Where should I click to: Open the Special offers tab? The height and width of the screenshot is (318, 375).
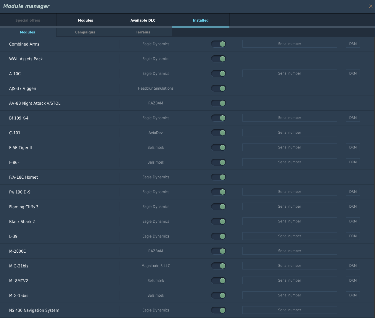tap(28, 20)
